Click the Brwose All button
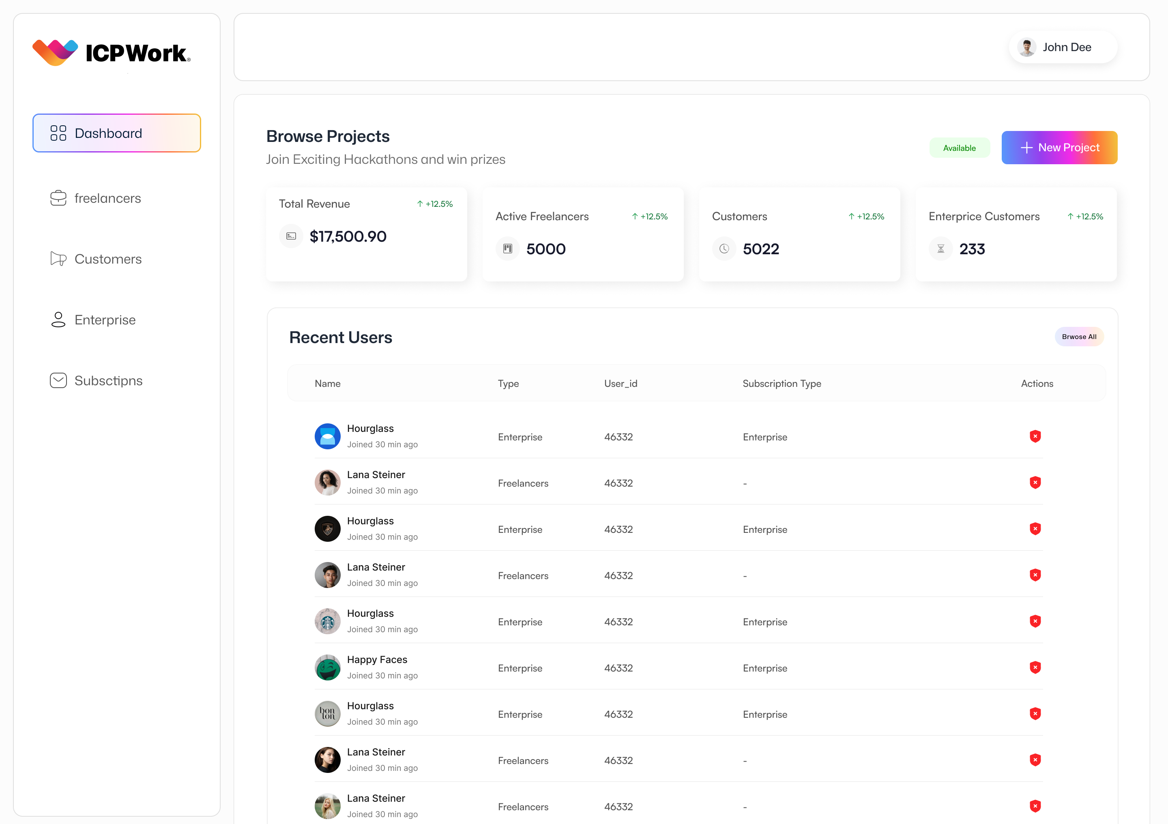The image size is (1168, 824). (x=1079, y=337)
